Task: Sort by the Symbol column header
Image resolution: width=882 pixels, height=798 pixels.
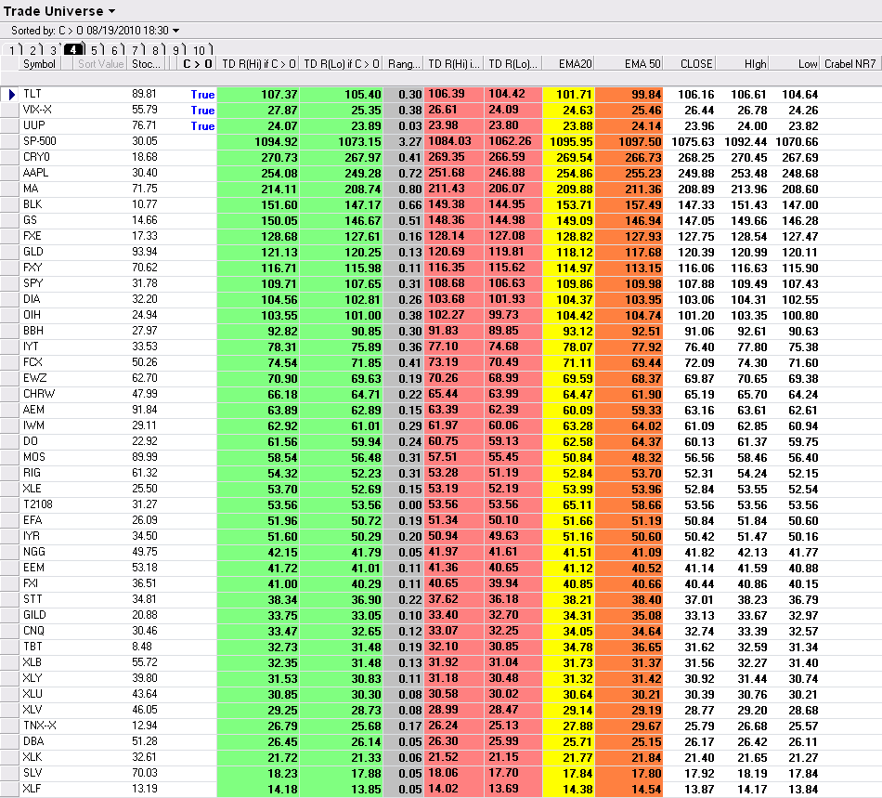Action: pos(39,64)
